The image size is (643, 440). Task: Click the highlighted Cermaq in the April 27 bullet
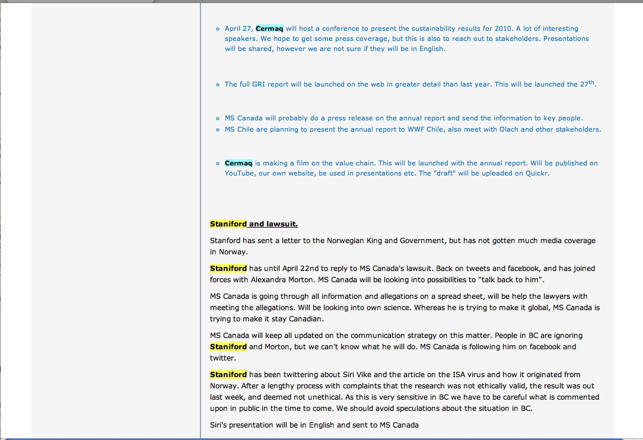(269, 28)
